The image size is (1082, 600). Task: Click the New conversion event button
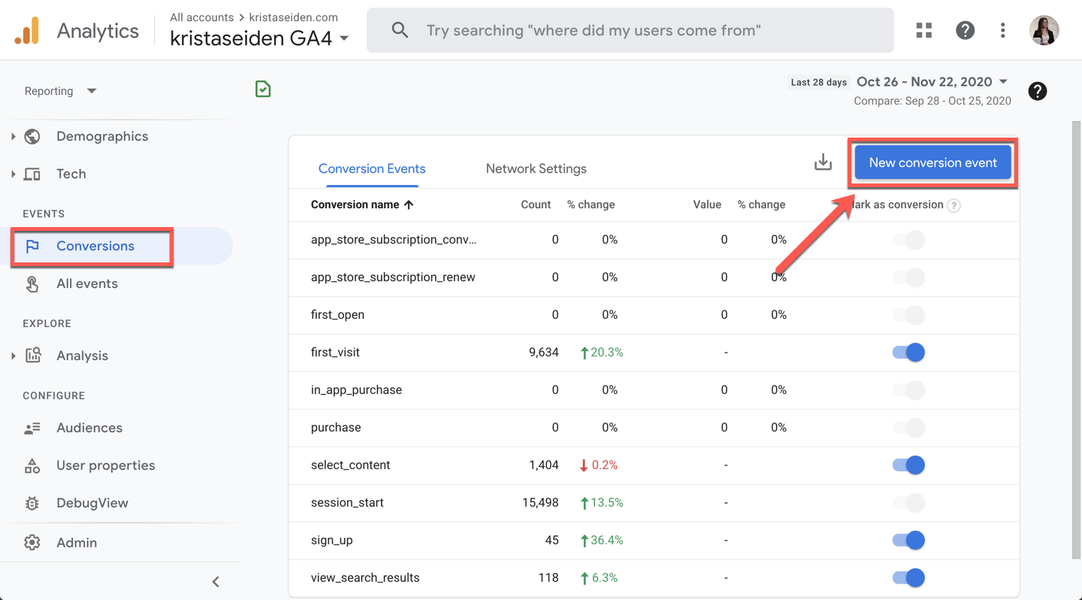[932, 162]
